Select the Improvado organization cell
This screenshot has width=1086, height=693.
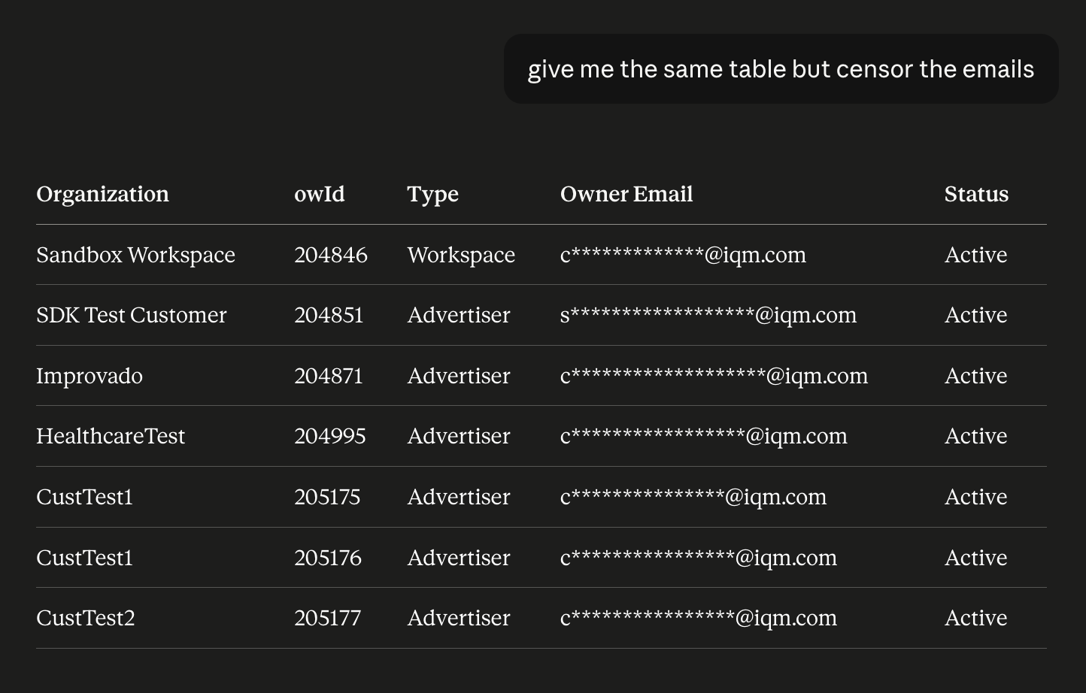coord(89,376)
